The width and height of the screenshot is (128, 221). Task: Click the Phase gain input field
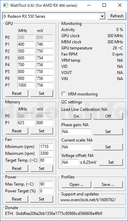76,132
